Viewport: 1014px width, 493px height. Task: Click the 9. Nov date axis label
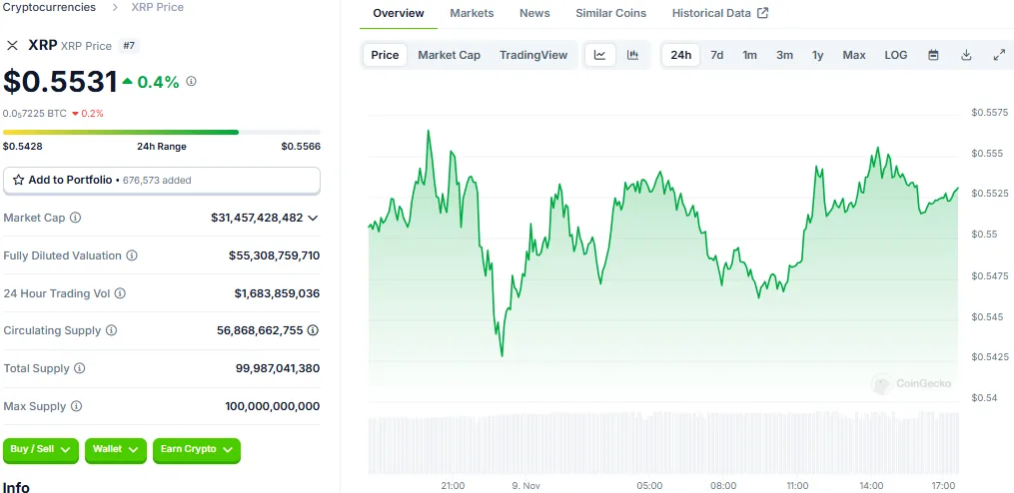click(525, 485)
